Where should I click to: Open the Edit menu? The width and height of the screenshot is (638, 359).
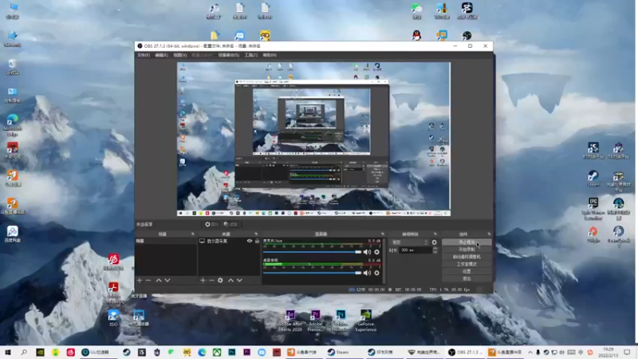pyautogui.click(x=162, y=55)
